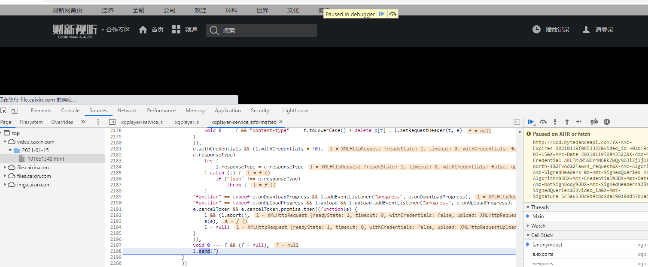Open the Network panel tab
The height and width of the screenshot is (267, 648).
coord(127,111)
